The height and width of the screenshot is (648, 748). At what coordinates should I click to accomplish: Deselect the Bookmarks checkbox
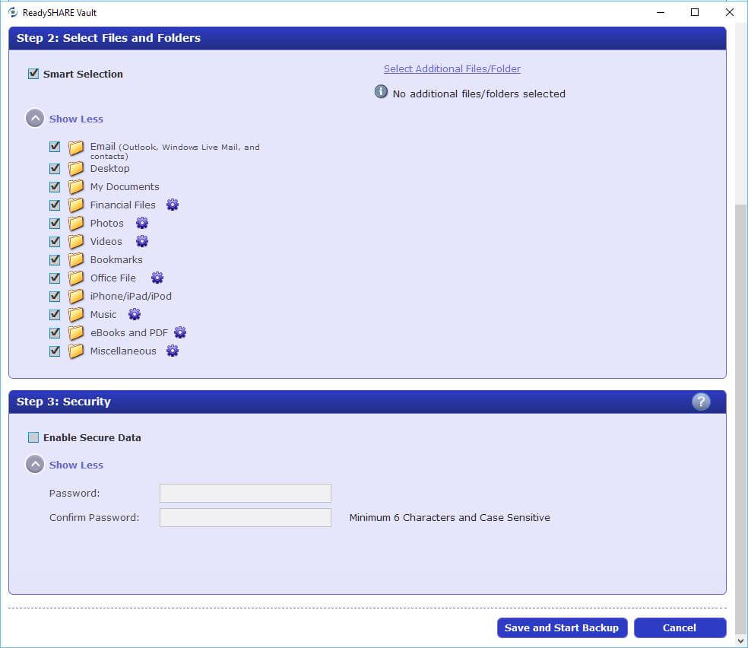(55, 259)
